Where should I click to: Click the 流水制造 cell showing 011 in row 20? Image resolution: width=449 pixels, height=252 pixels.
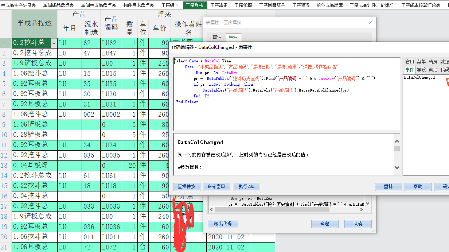(x=91, y=237)
